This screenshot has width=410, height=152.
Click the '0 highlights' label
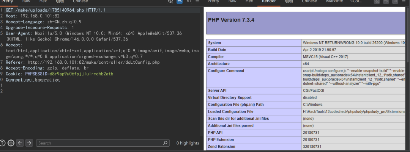[188, 143]
